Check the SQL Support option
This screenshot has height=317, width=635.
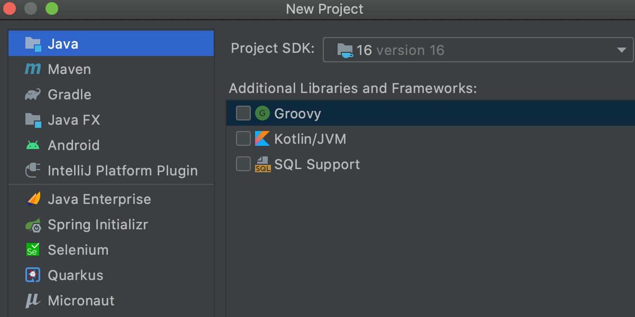(243, 164)
